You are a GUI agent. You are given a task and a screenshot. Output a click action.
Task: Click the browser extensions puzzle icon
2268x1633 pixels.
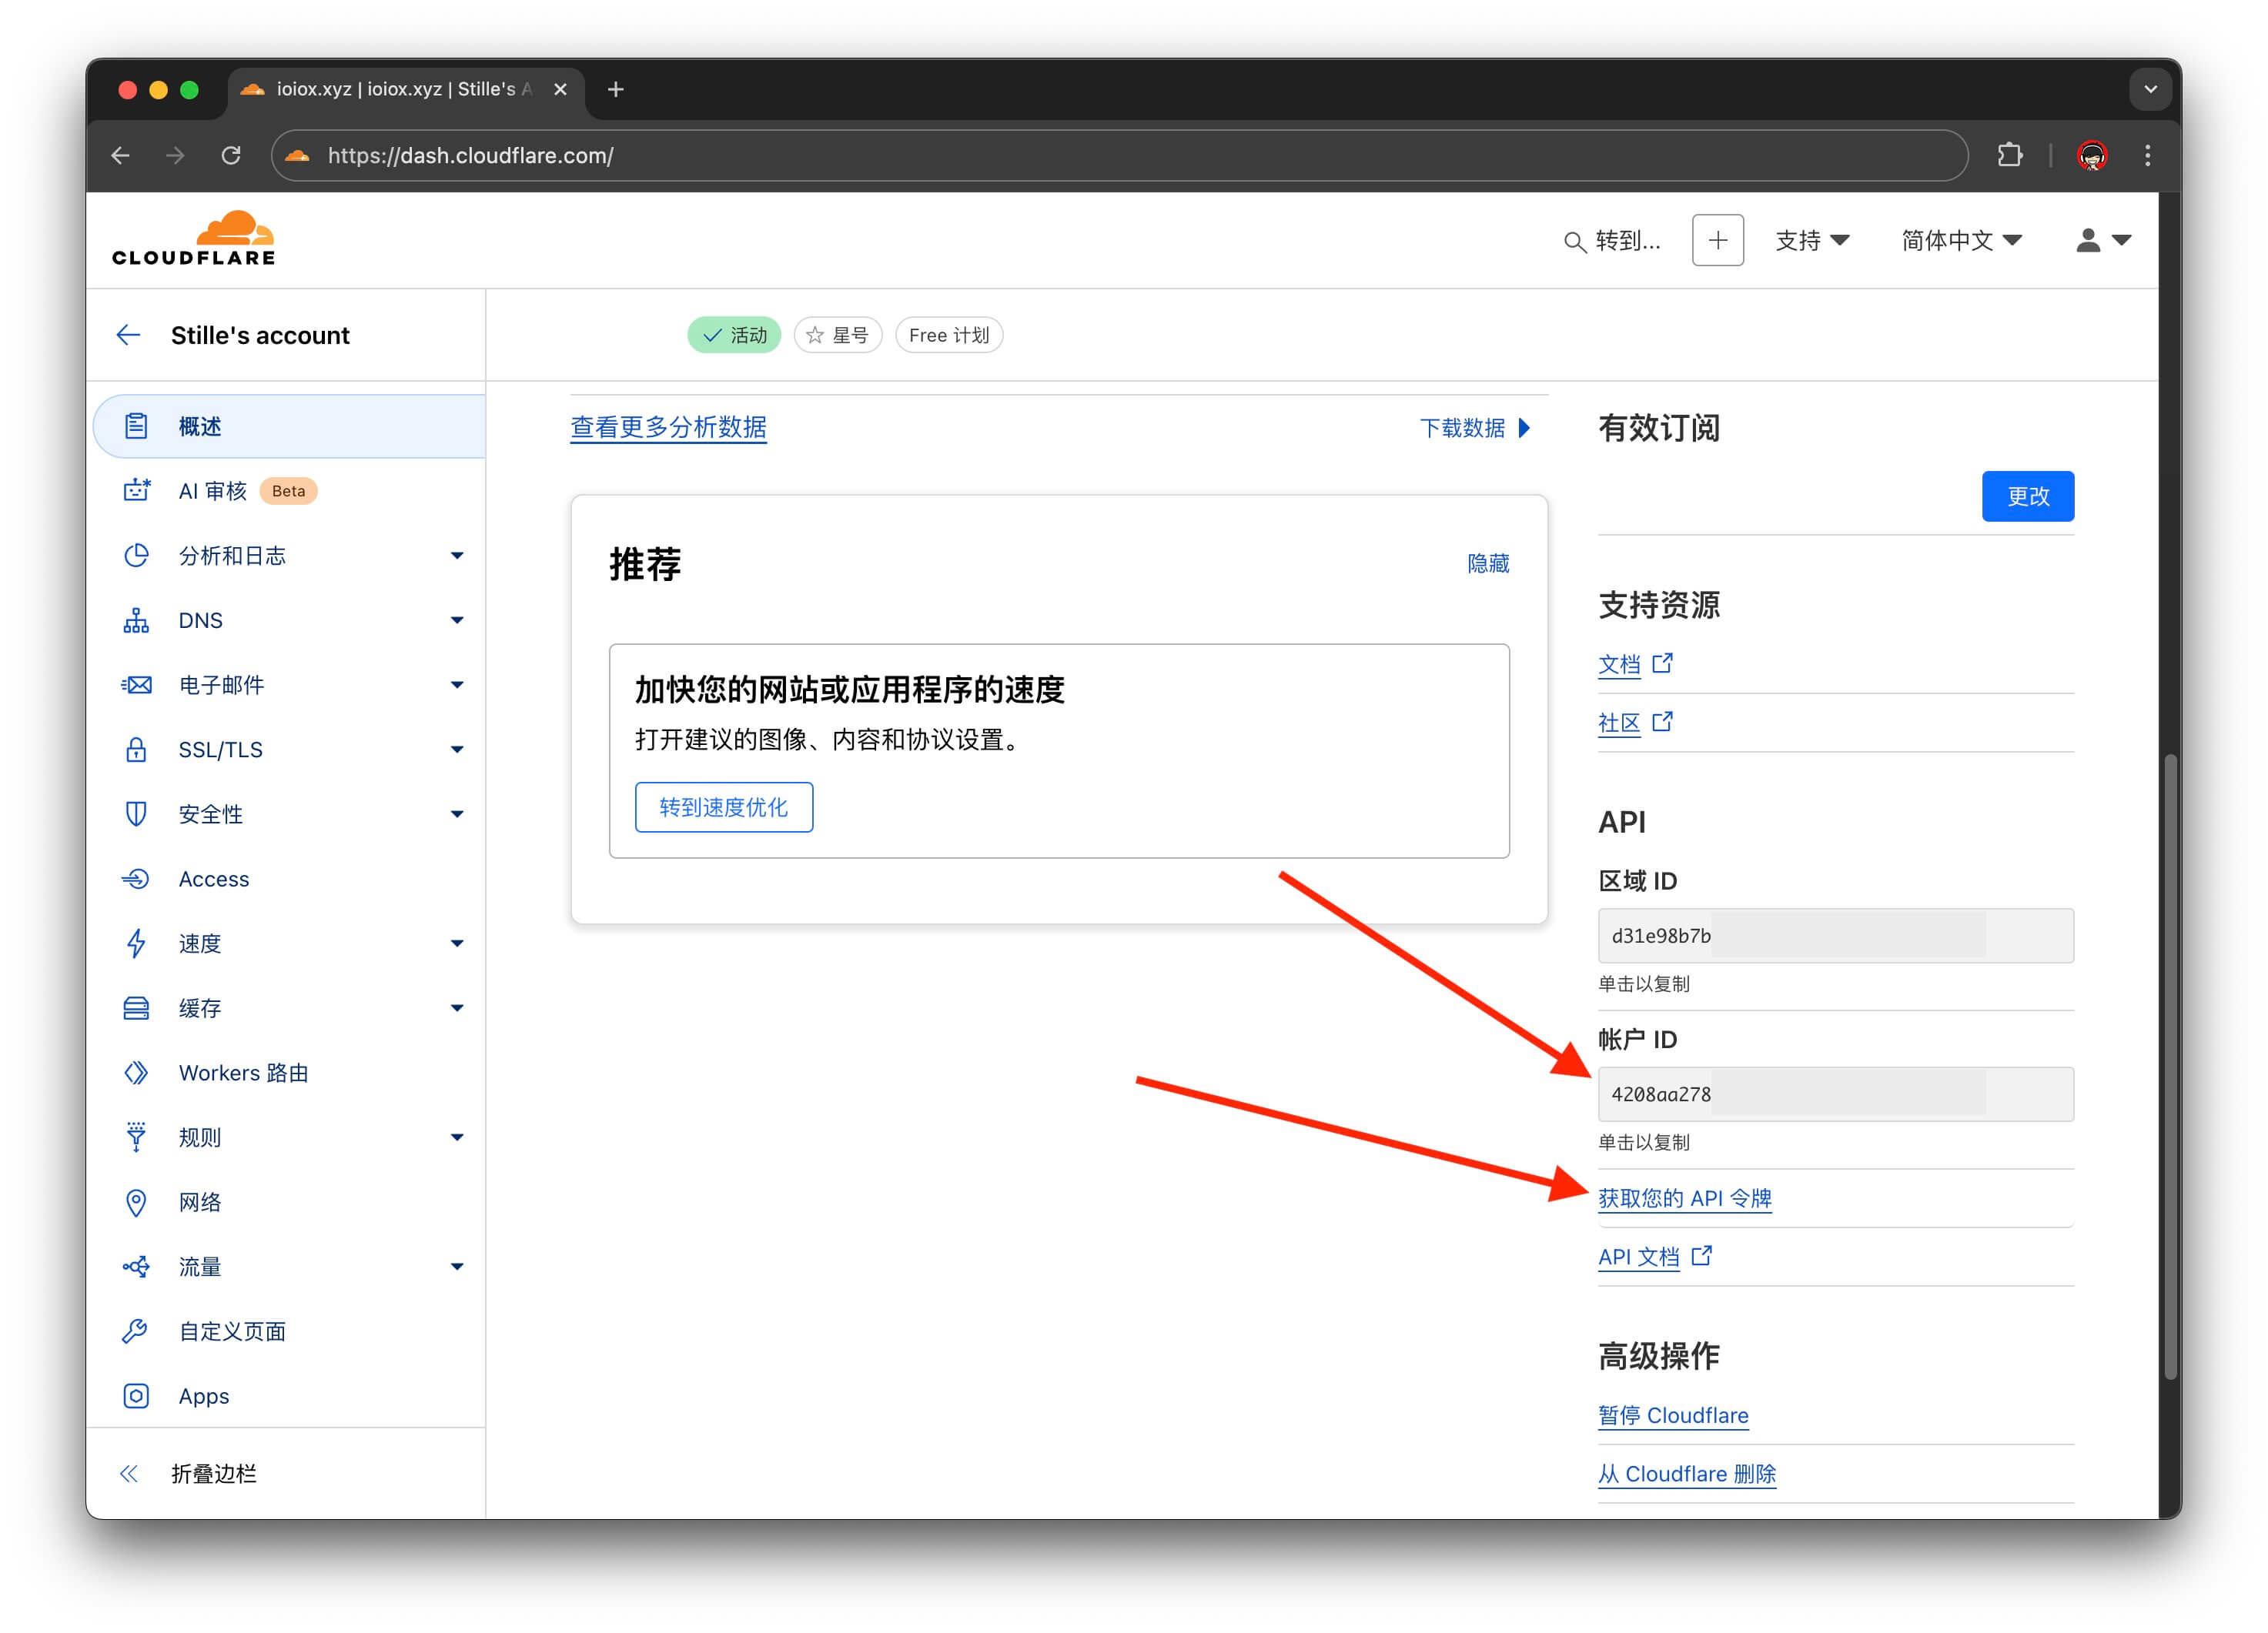[2009, 155]
